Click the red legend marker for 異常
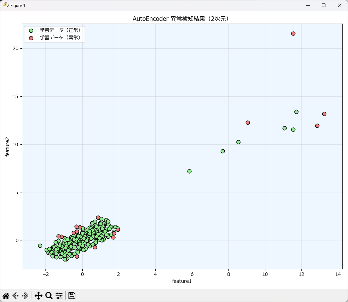This screenshot has width=348, height=302. 31,38
